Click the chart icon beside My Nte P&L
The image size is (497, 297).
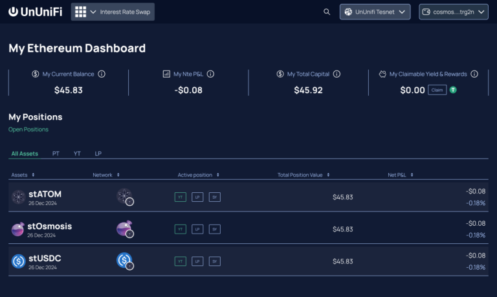point(166,74)
